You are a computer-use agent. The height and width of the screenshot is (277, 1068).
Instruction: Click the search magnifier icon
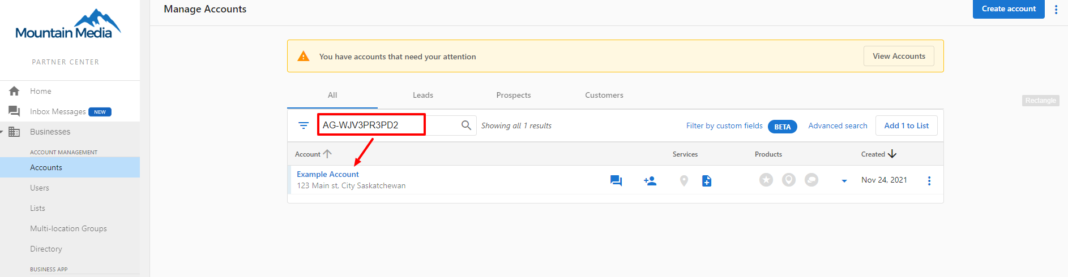(466, 125)
